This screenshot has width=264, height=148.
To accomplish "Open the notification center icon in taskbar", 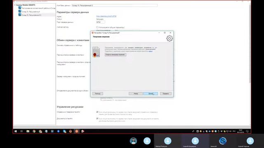I will (x=247, y=131).
